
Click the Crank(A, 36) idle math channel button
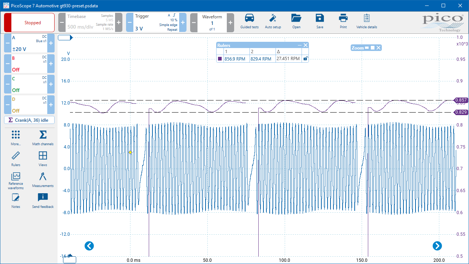tap(29, 120)
